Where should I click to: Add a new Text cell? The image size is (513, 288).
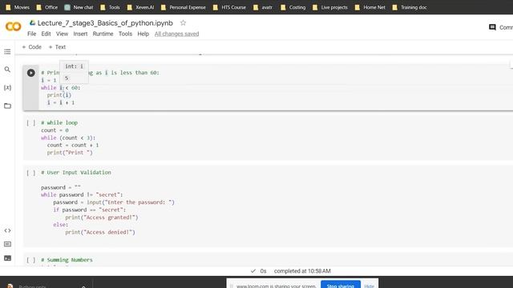click(57, 47)
